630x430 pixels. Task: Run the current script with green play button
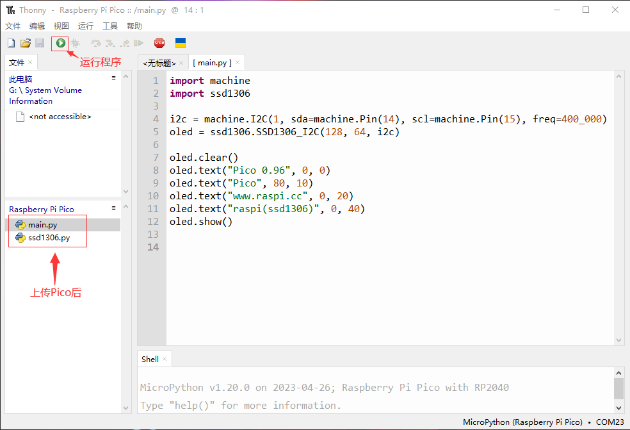60,43
